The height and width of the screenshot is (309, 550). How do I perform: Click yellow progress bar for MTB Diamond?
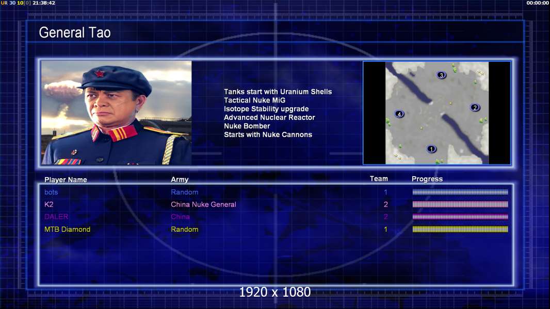[x=460, y=229]
